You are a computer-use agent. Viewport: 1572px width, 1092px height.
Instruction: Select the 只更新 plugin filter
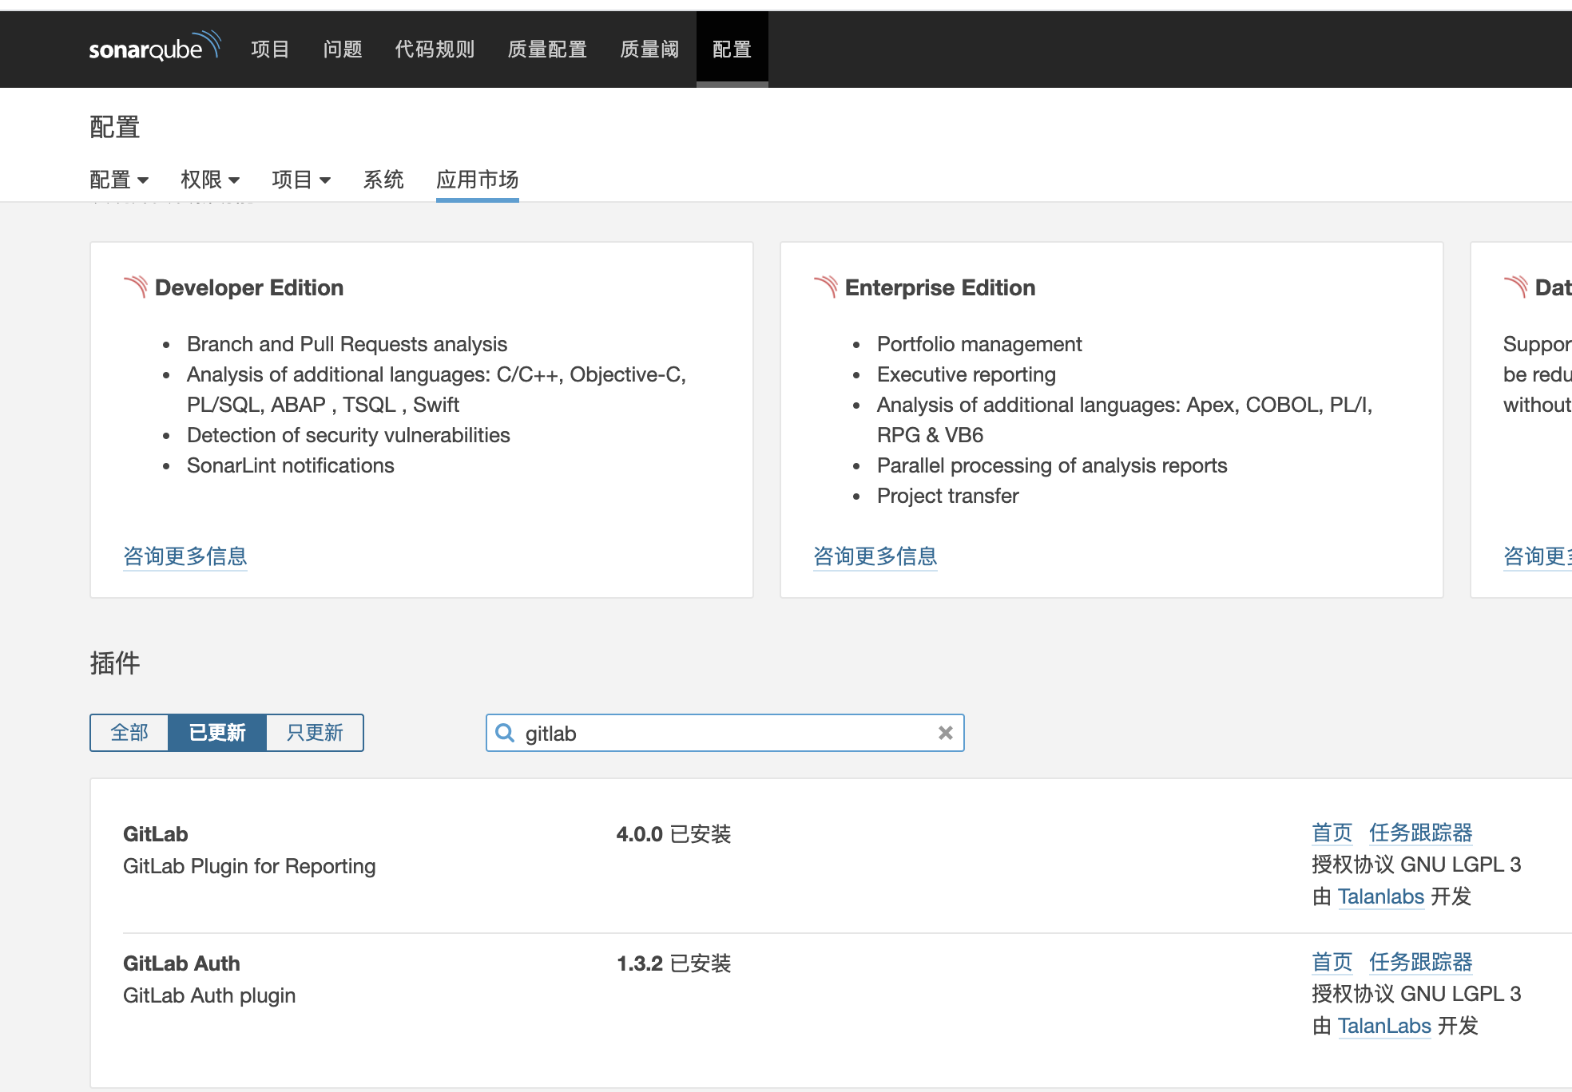pyautogui.click(x=315, y=733)
